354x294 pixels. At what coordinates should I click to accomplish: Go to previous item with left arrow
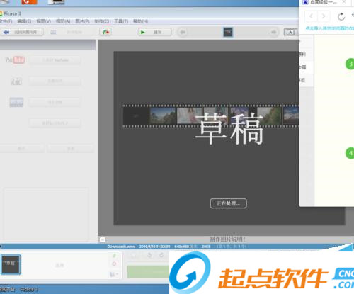pos(183,32)
